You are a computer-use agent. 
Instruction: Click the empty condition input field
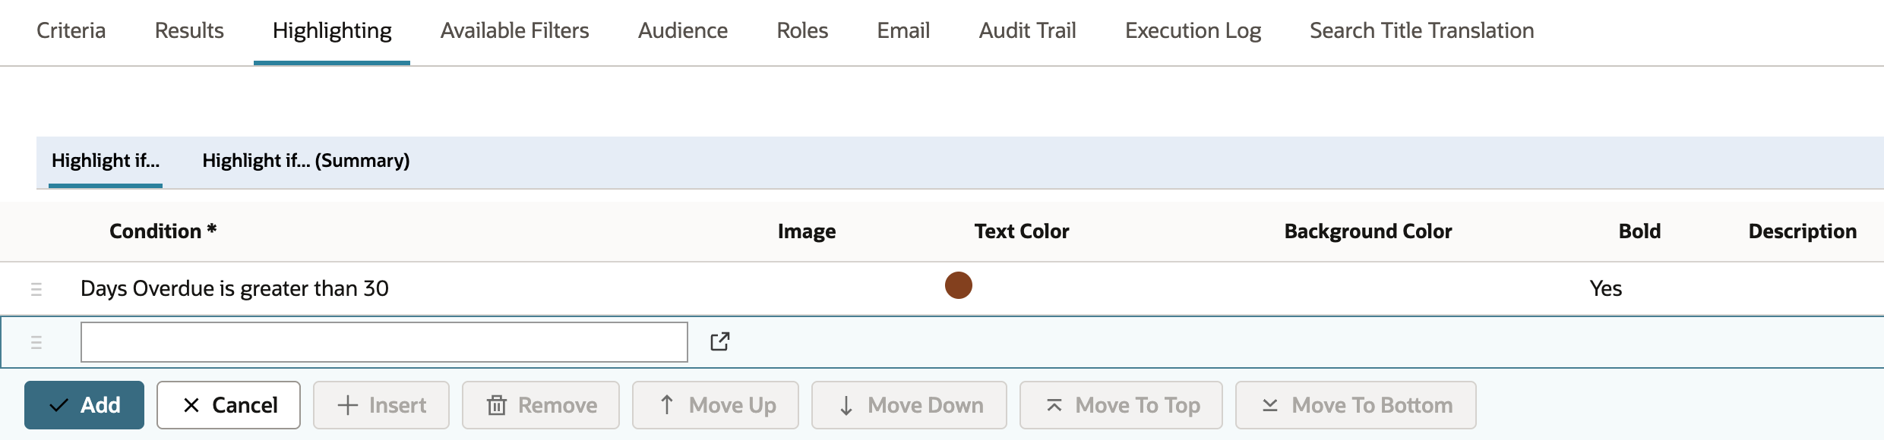click(x=384, y=342)
